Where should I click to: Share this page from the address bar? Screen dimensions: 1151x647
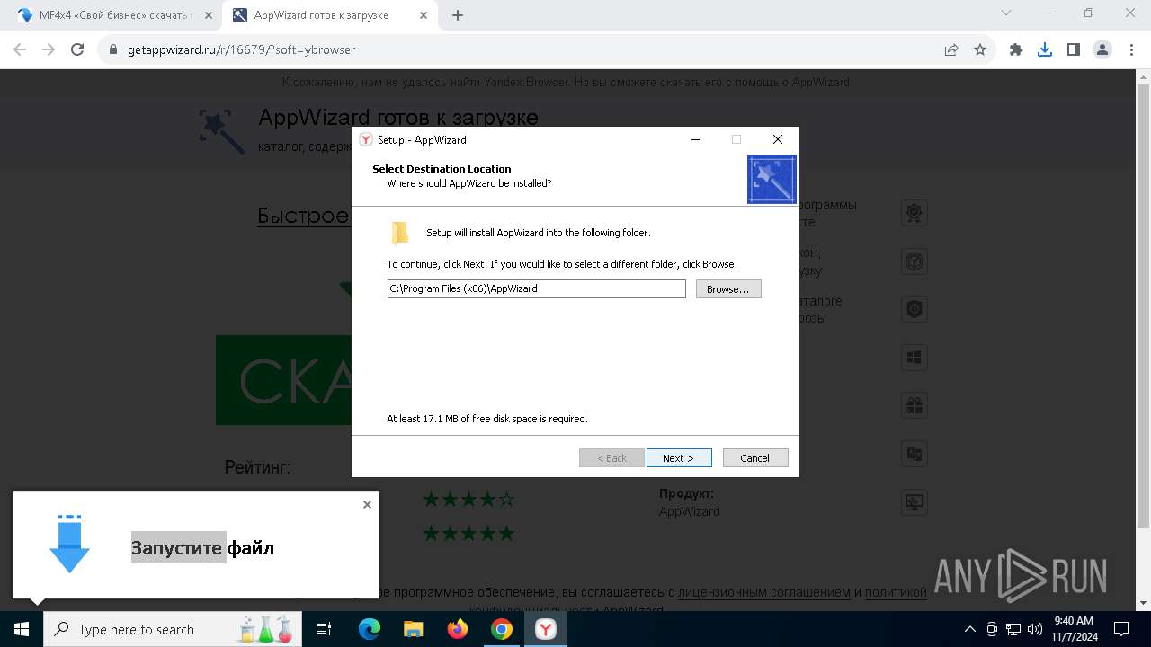click(951, 49)
